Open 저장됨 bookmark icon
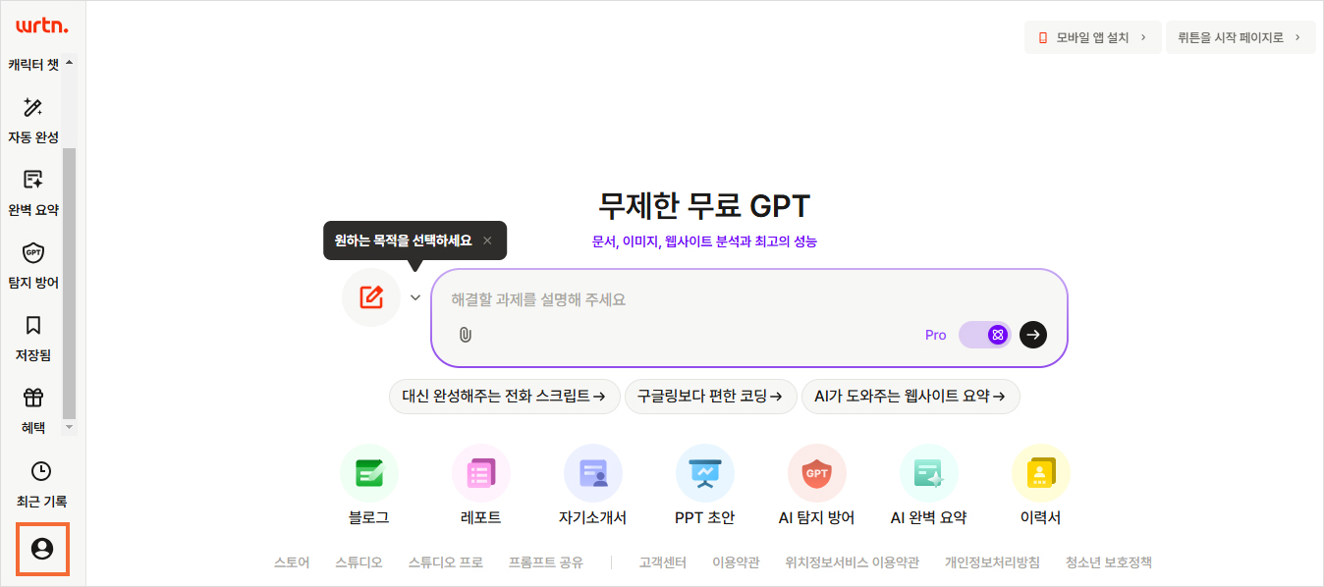This screenshot has height=587, width=1324. (x=33, y=325)
